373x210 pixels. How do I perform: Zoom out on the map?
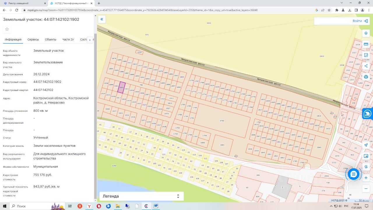click(x=366, y=189)
